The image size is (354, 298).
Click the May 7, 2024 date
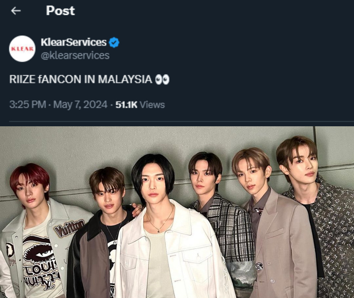(80, 105)
